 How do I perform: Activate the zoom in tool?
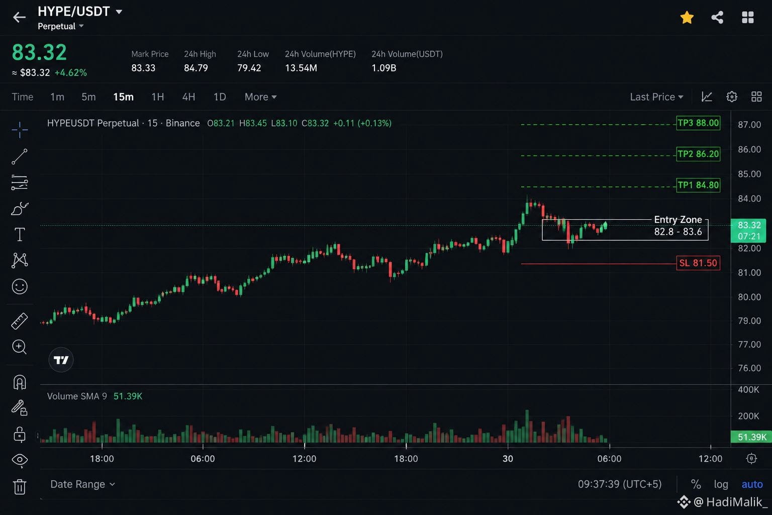pyautogui.click(x=20, y=347)
